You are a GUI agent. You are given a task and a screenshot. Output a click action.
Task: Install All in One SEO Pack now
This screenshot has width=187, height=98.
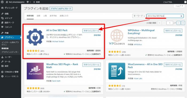[x=91, y=31]
